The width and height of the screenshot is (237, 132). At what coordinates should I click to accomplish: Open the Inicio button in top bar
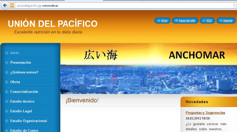162,20
